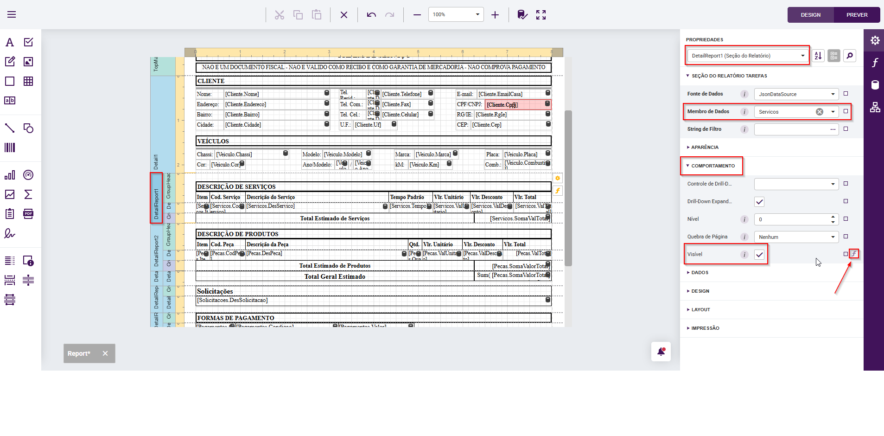Image resolution: width=884 pixels, height=436 pixels.
Task: Select the Character Comb control tool
Action: [10, 101]
